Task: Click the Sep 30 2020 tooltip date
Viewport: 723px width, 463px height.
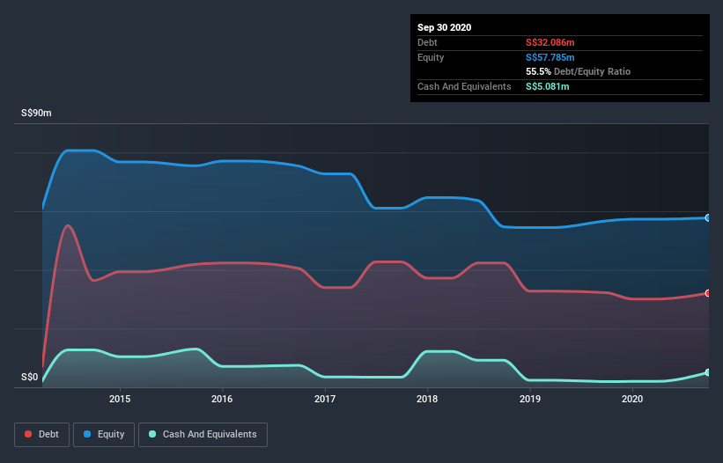Action: tap(445, 27)
